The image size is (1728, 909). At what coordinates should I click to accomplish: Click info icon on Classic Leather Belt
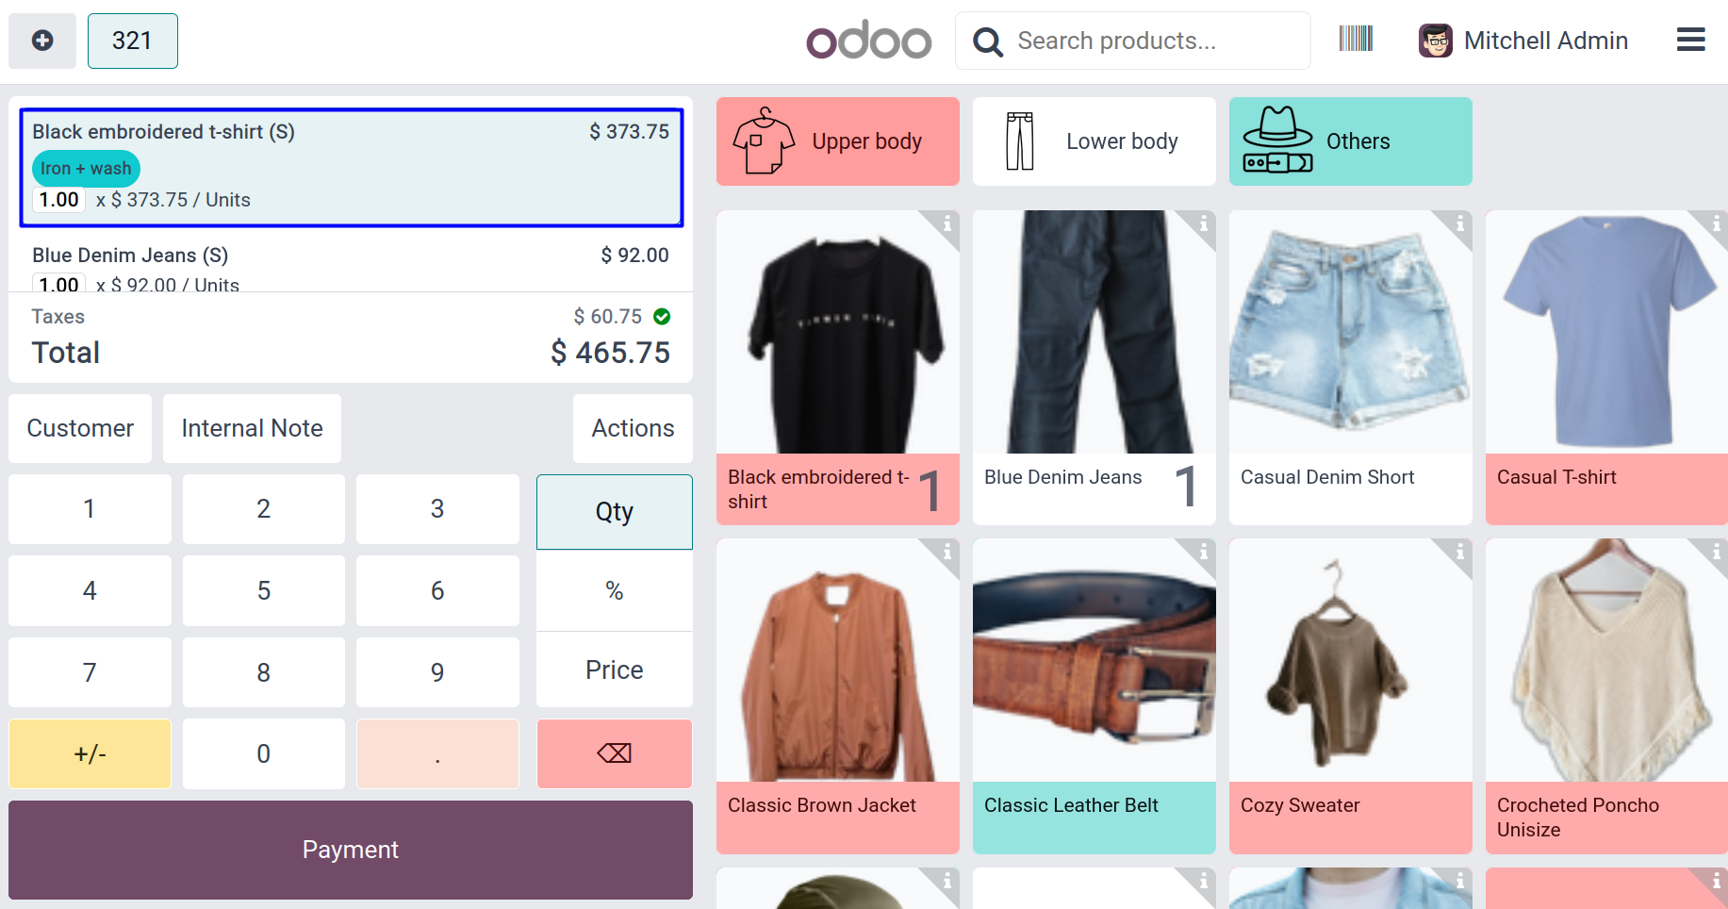pyautogui.click(x=1203, y=553)
